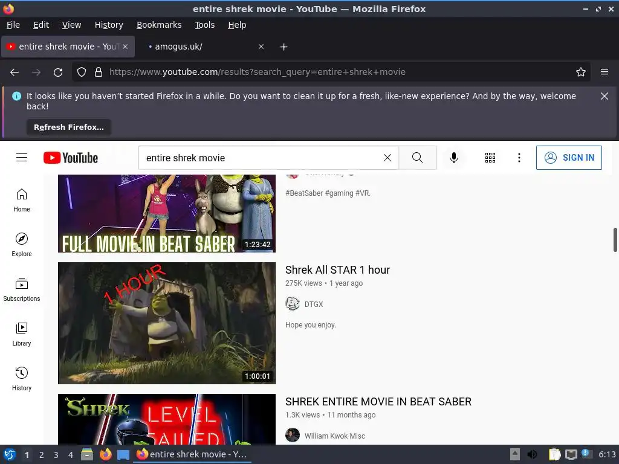Click the page vertical scrollbar thumb

(615, 239)
